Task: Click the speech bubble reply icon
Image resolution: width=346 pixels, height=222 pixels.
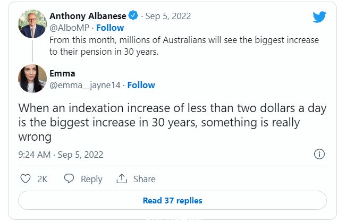Action: 69,178
